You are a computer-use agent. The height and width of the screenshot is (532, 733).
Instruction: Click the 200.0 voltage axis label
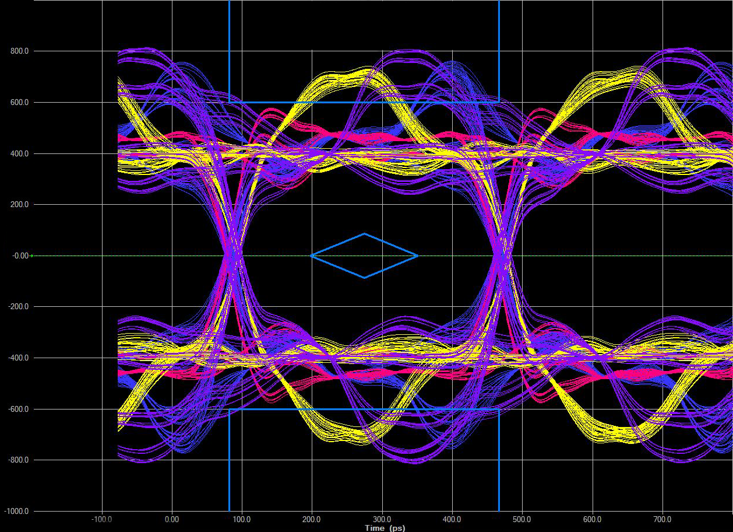click(19, 205)
